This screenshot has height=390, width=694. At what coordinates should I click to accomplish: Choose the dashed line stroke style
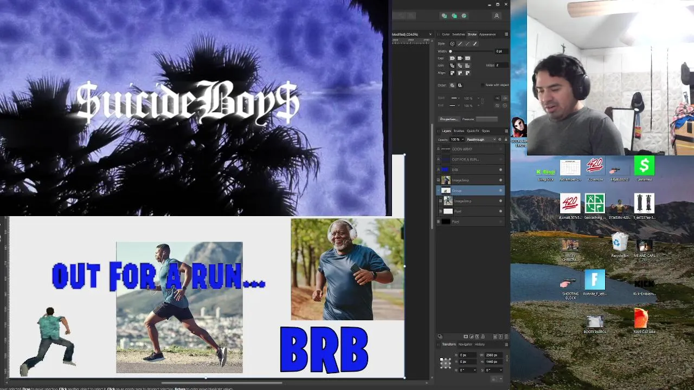pyautogui.click(x=467, y=44)
